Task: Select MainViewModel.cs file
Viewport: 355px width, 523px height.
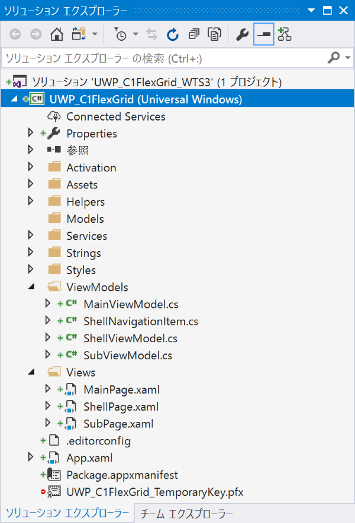Action: click(131, 304)
